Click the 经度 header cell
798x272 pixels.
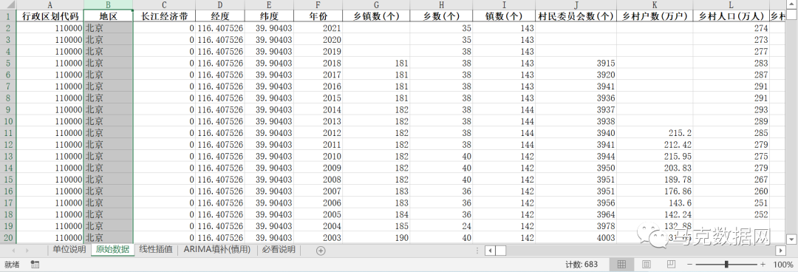[220, 16]
